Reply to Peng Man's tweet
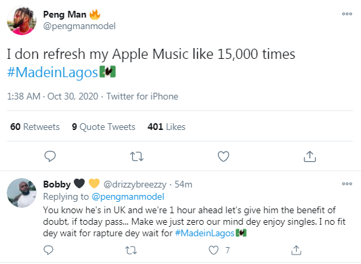The height and width of the screenshot is (264, 361). point(50,156)
